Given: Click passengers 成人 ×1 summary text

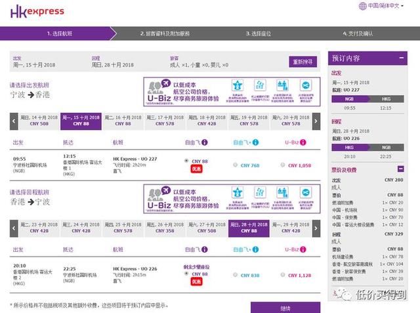Looking at the screenshot, I should tap(199, 65).
